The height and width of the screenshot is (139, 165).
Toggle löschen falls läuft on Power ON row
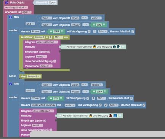(x=131, y=98)
